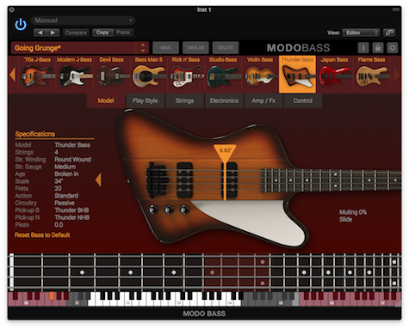Screen dimensions: 409x329
Task: Switch to the Play Style tab
Action: 146,101
